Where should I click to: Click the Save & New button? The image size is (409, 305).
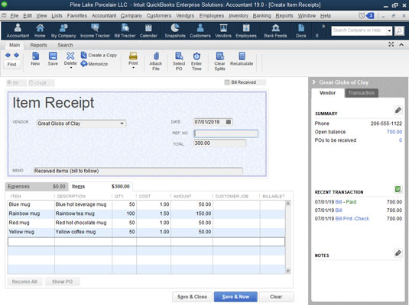(x=235, y=297)
